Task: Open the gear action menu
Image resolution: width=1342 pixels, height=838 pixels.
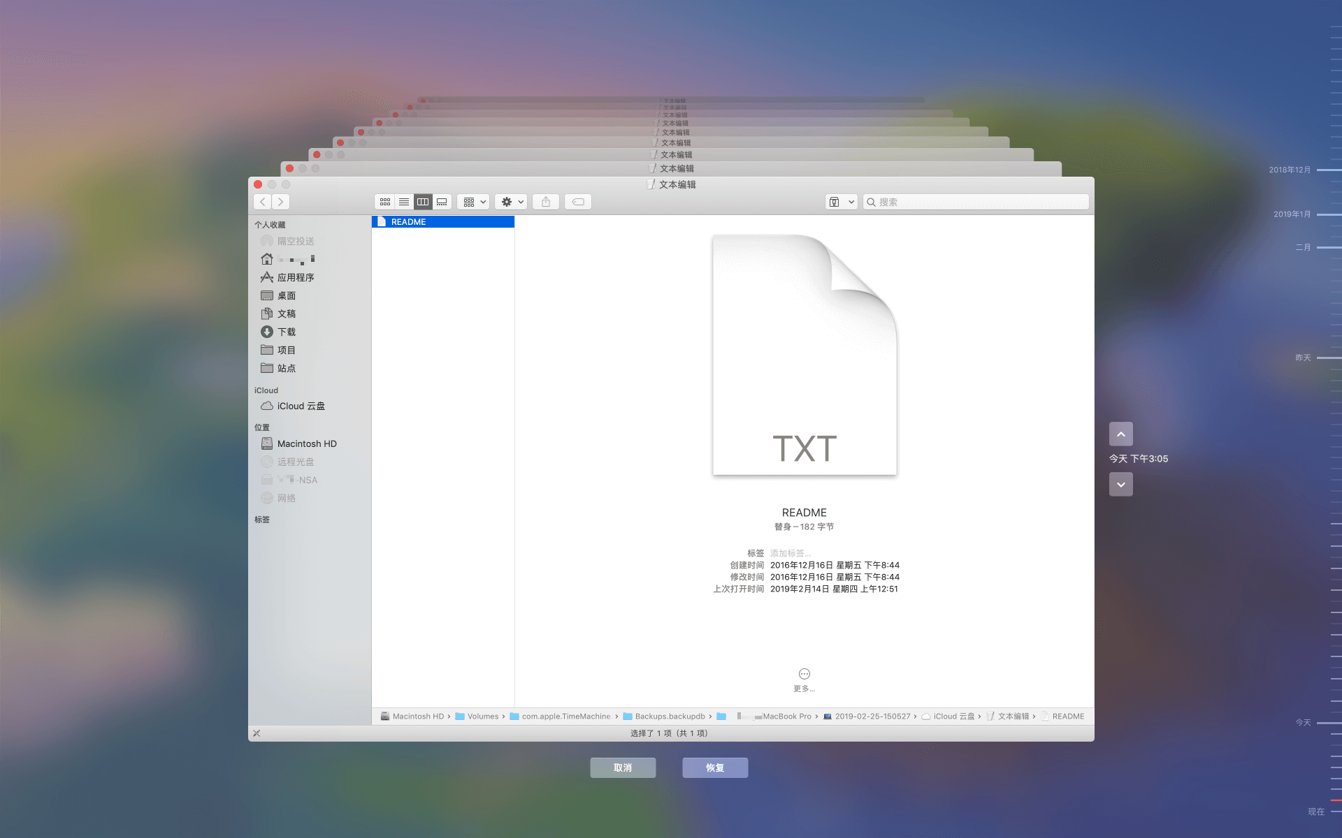Action: coord(511,202)
